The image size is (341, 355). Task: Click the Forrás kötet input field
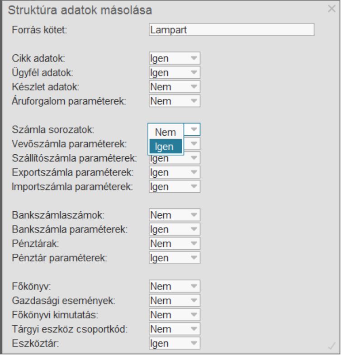(231, 30)
